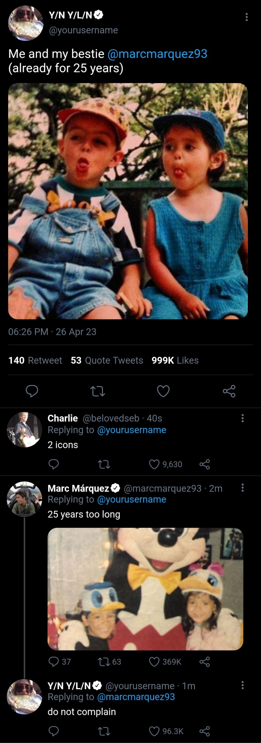Open comments on Marc Márquez's reply
The width and height of the screenshot is (261, 743).
[x=54, y=662]
